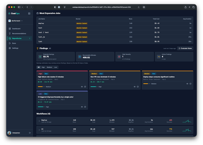
Task: Expand the Deploy workflow row
Action: point(39,121)
